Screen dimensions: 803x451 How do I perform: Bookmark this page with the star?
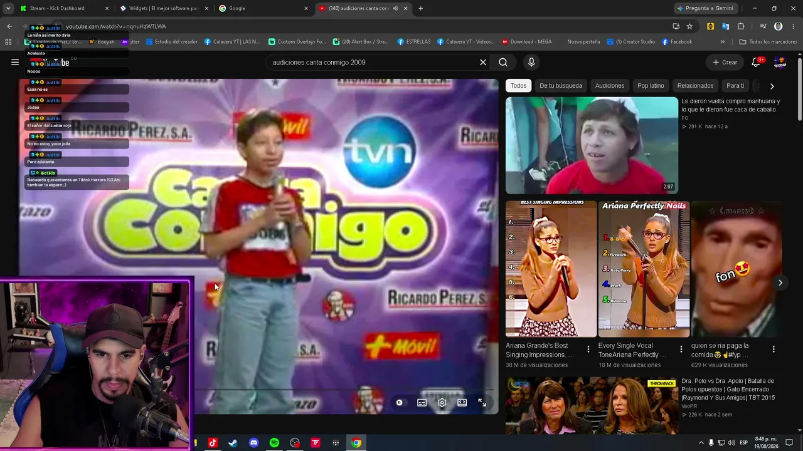click(689, 26)
